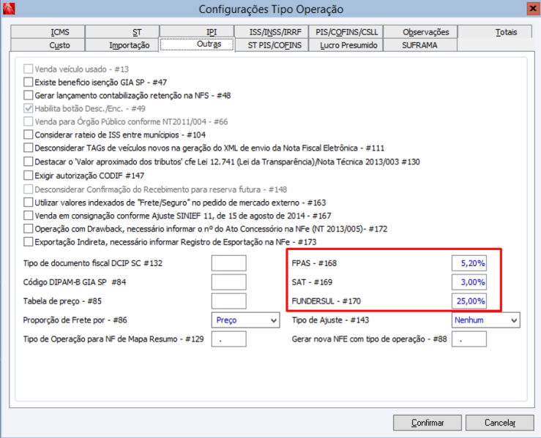Toggle Considerar rateio de ISS entre municípios

[x=29, y=135]
